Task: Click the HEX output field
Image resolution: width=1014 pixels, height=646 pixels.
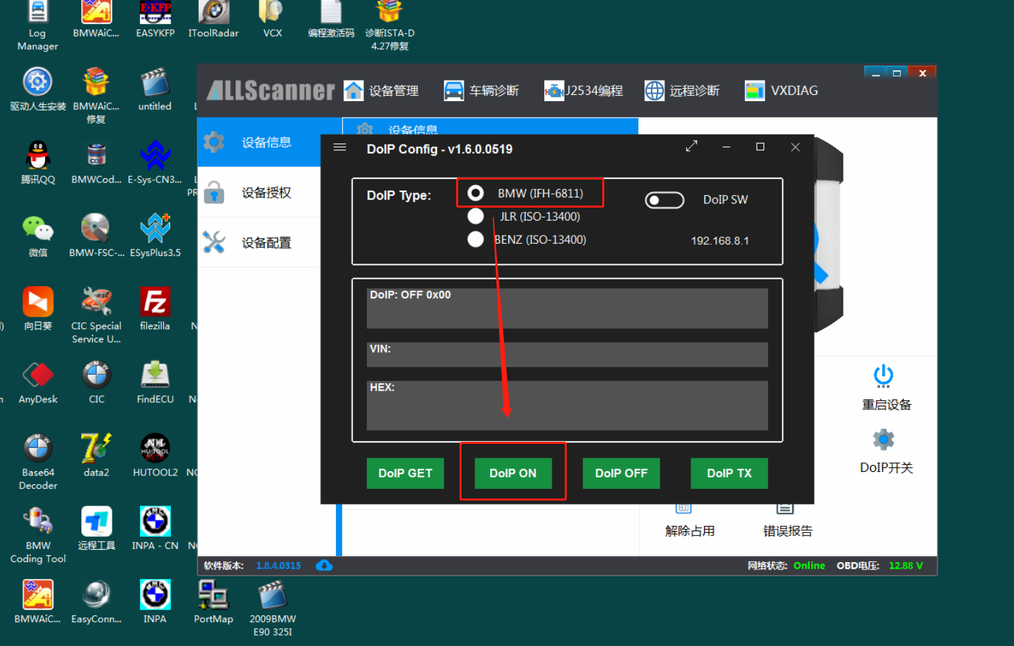Action: [x=567, y=405]
